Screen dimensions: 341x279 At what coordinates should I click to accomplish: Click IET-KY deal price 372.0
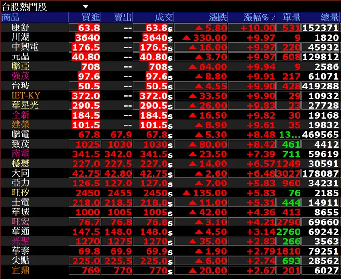154,96
